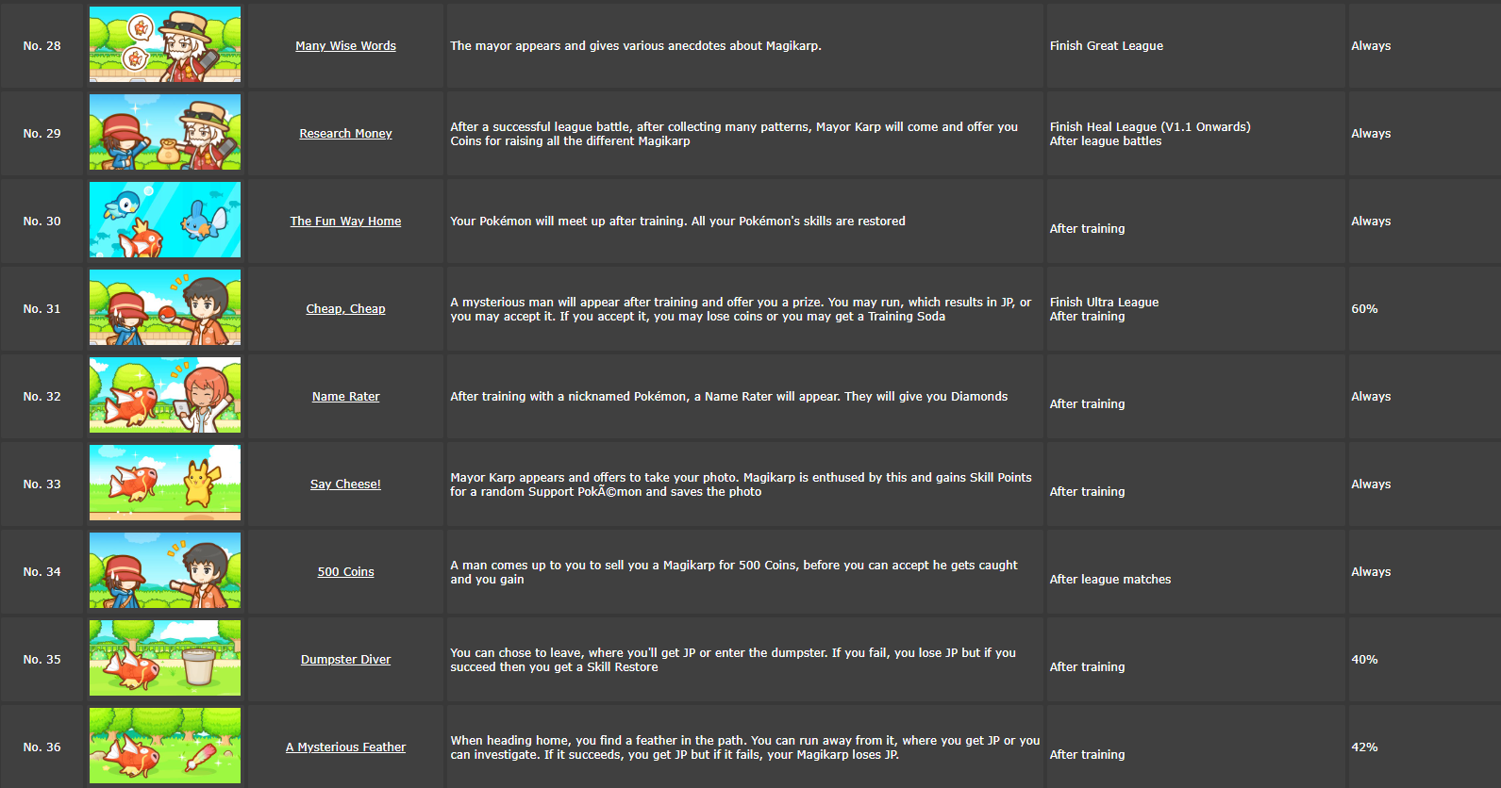Click The Fun Way Home link
This screenshot has height=788, width=1501.
(345, 221)
